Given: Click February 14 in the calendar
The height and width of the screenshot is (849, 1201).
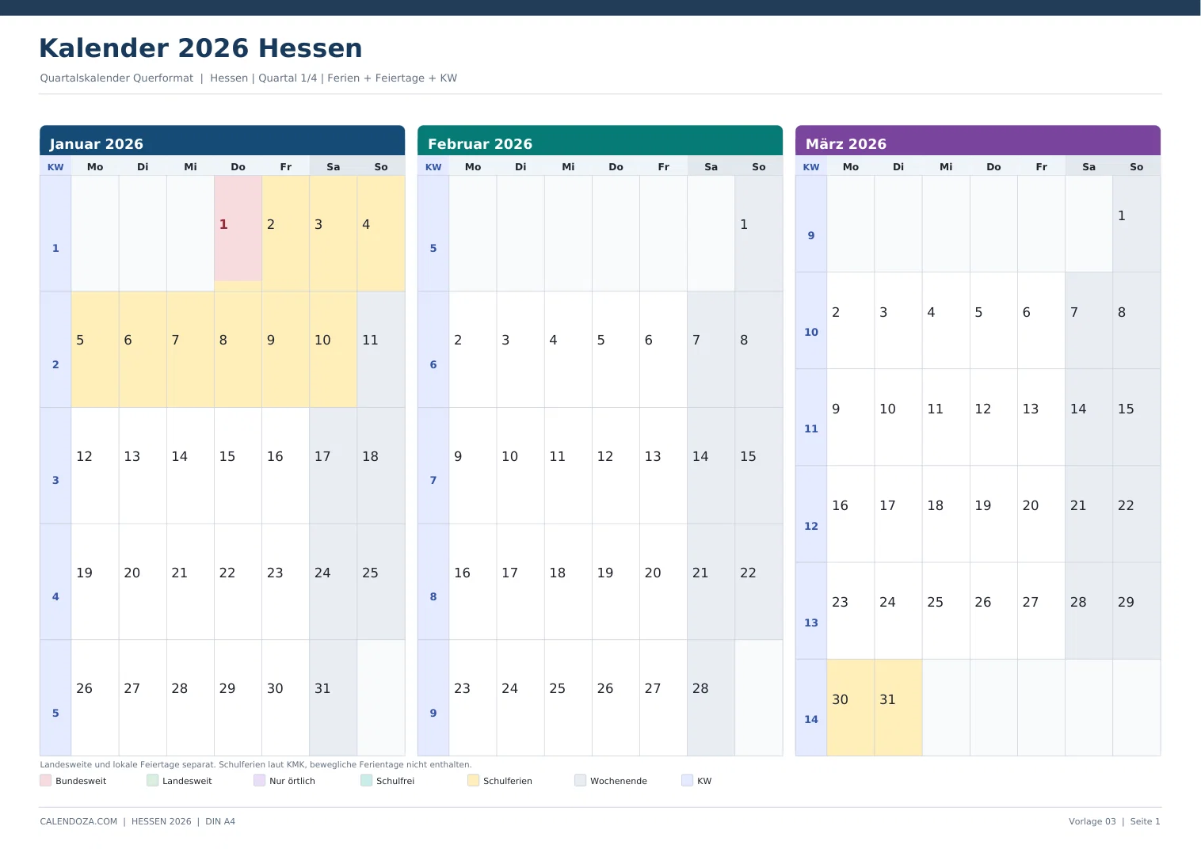Looking at the screenshot, I should click(711, 466).
